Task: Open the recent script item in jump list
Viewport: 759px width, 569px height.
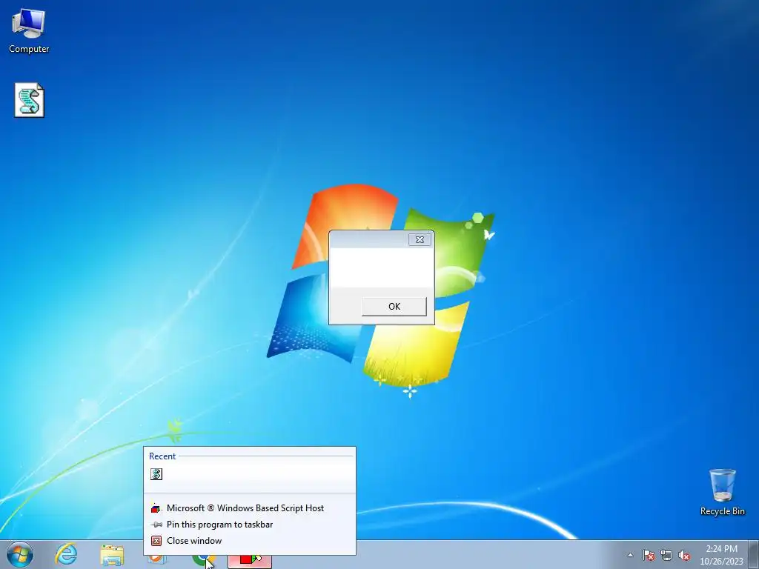Action: 250,474
